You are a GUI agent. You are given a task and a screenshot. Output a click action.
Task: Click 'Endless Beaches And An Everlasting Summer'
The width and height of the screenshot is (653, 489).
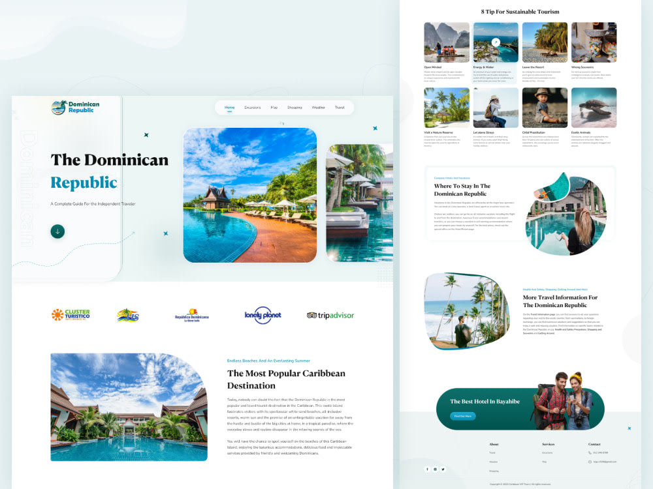point(268,361)
